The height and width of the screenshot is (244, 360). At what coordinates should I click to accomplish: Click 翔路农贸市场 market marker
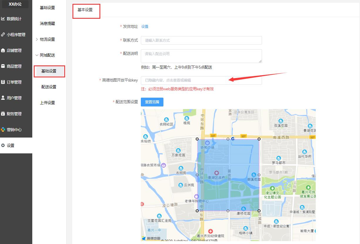164,165
